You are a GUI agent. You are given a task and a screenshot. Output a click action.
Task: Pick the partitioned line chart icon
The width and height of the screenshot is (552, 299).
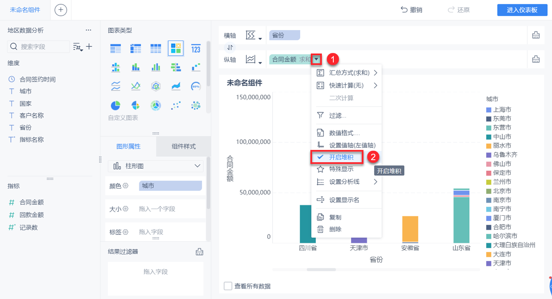[x=115, y=86]
